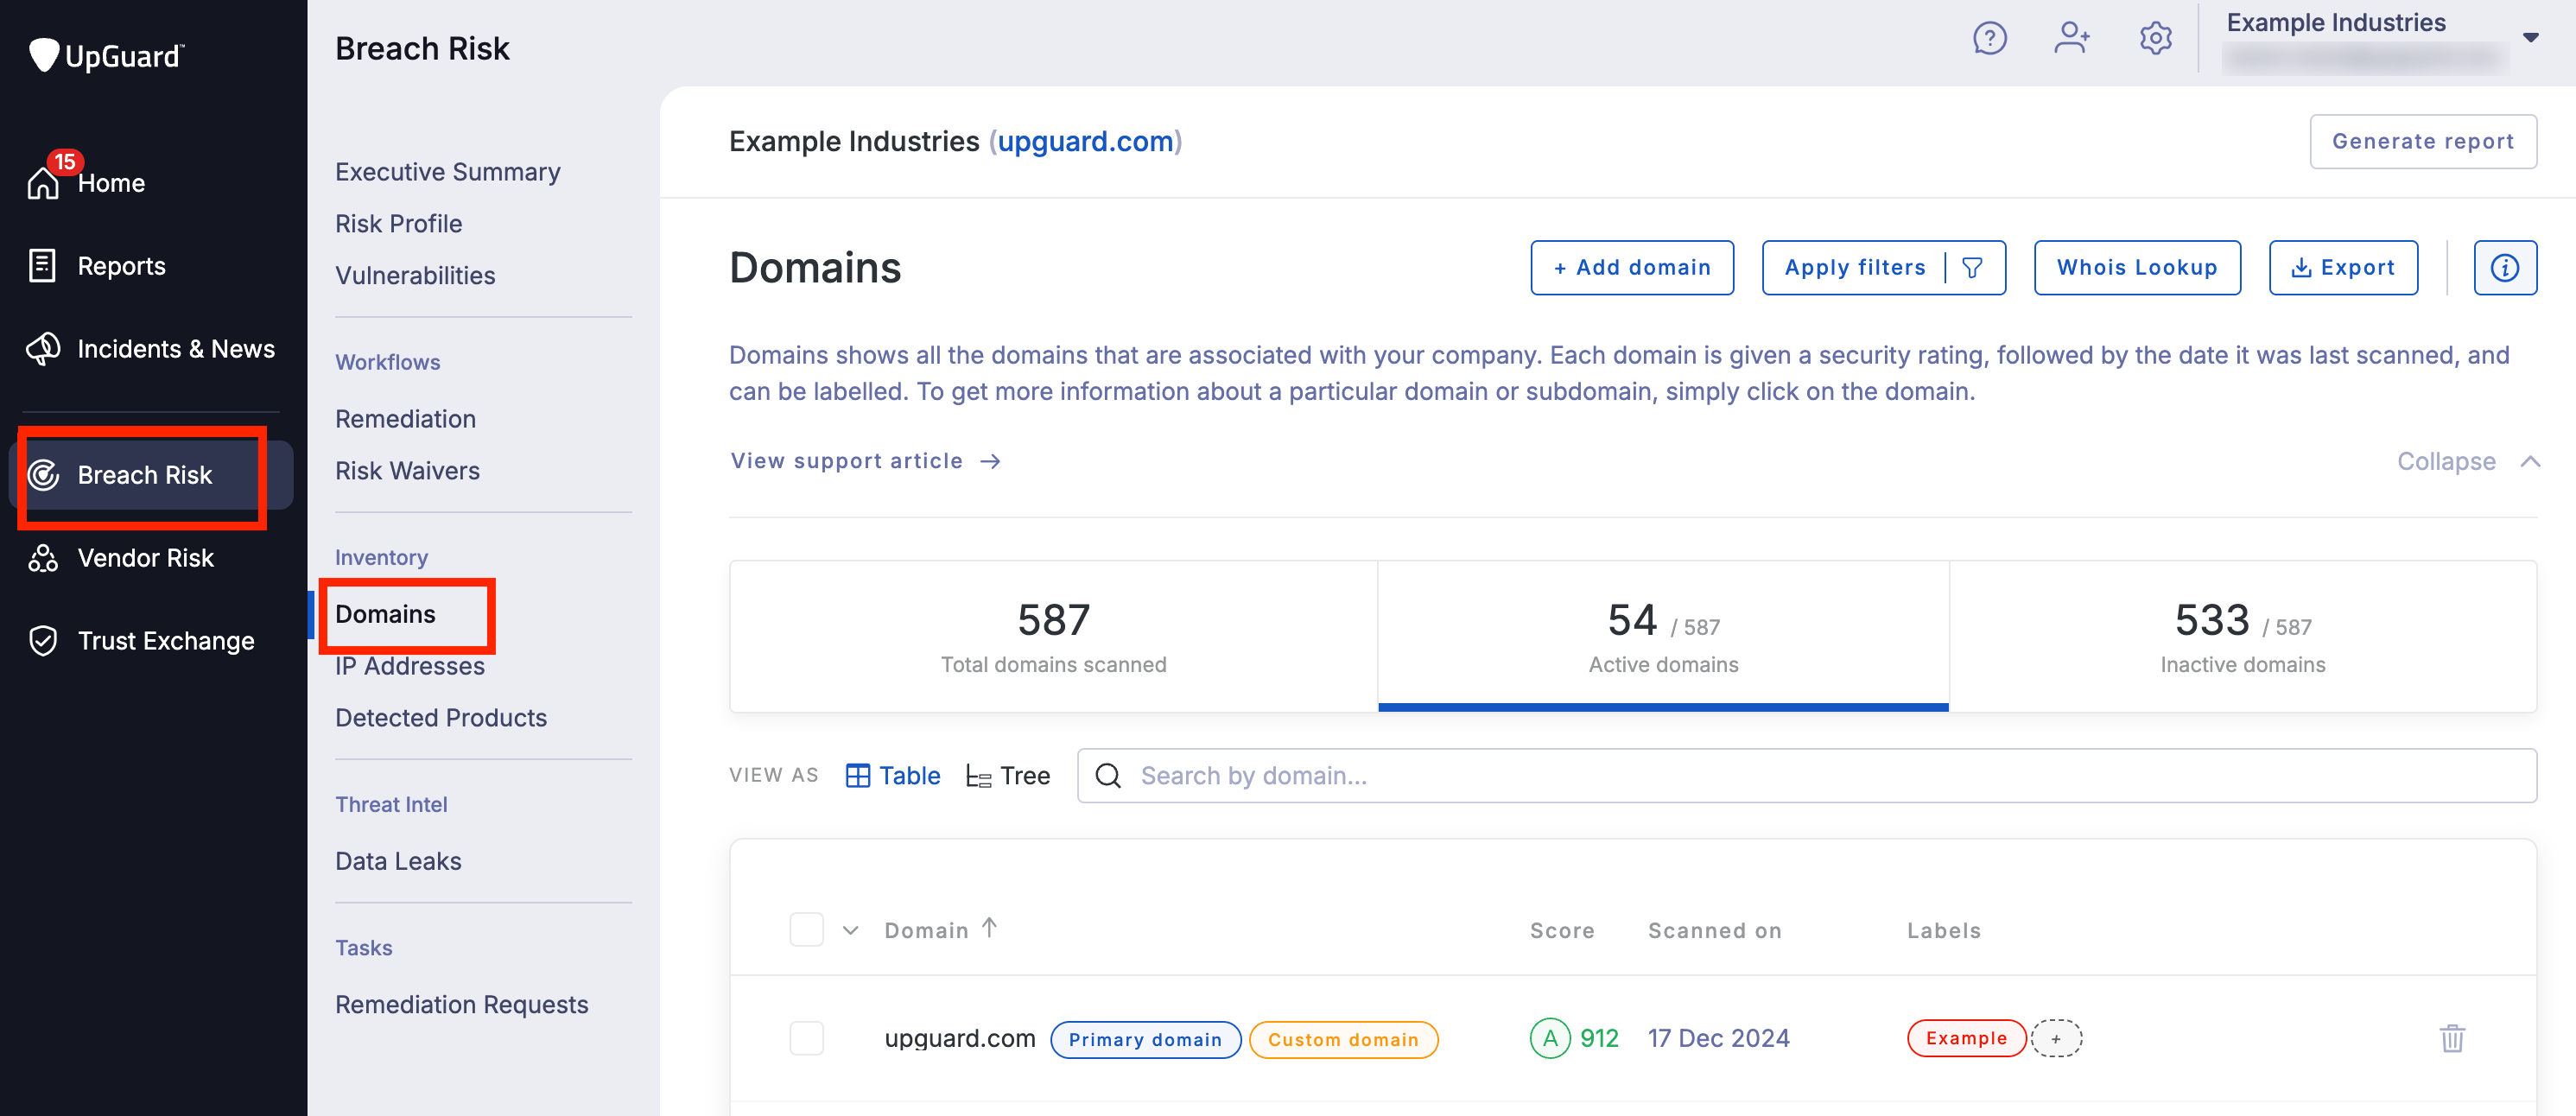Sort by Scanned on column
Image resolution: width=2576 pixels, height=1116 pixels.
(x=1714, y=931)
